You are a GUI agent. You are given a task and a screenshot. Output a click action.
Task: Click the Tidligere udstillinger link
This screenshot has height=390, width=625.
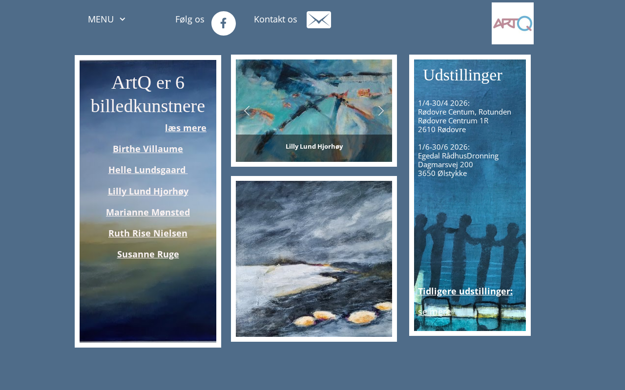point(465,291)
